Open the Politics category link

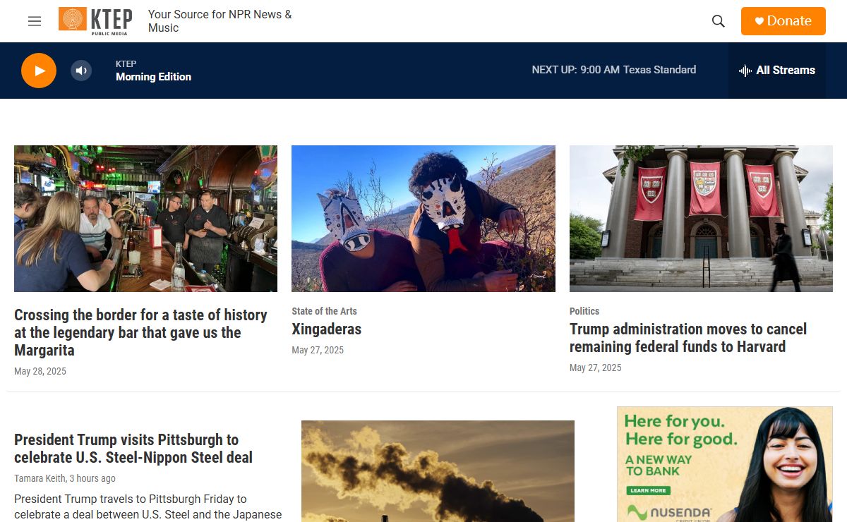pyautogui.click(x=584, y=311)
